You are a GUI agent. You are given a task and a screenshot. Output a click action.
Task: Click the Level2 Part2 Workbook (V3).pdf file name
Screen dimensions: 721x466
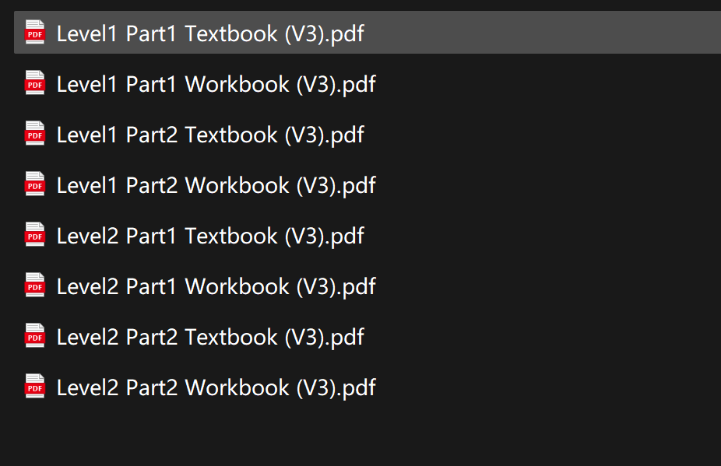216,387
